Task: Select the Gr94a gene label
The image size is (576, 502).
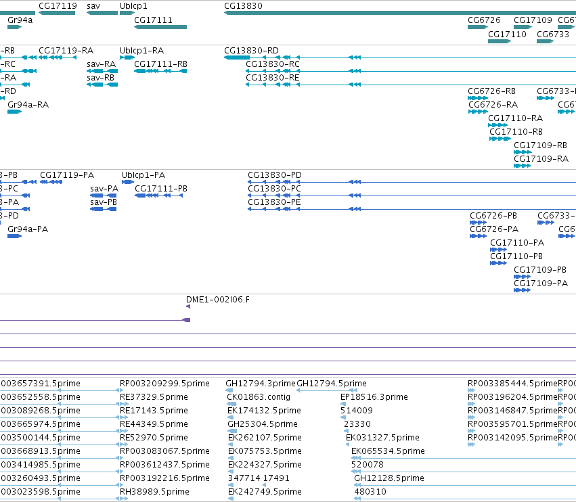Action: (x=20, y=20)
